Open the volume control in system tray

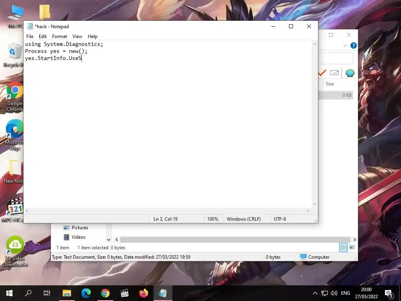[x=334, y=293]
